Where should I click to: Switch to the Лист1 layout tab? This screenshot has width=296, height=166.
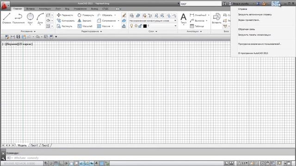click(34, 146)
